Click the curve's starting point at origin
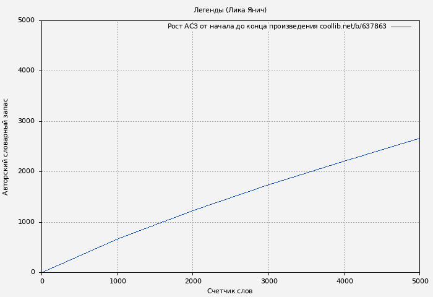Viewport: 433px width, 297px height. pyautogui.click(x=42, y=272)
